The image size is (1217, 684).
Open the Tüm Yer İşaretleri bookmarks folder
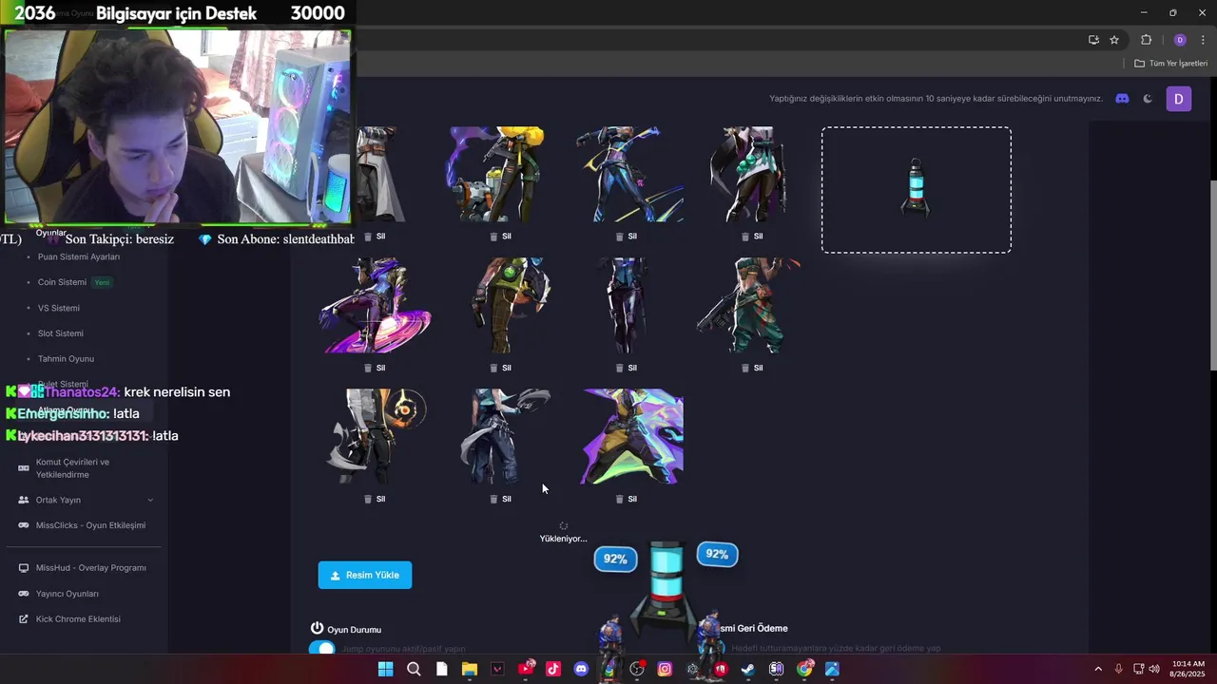[1171, 63]
